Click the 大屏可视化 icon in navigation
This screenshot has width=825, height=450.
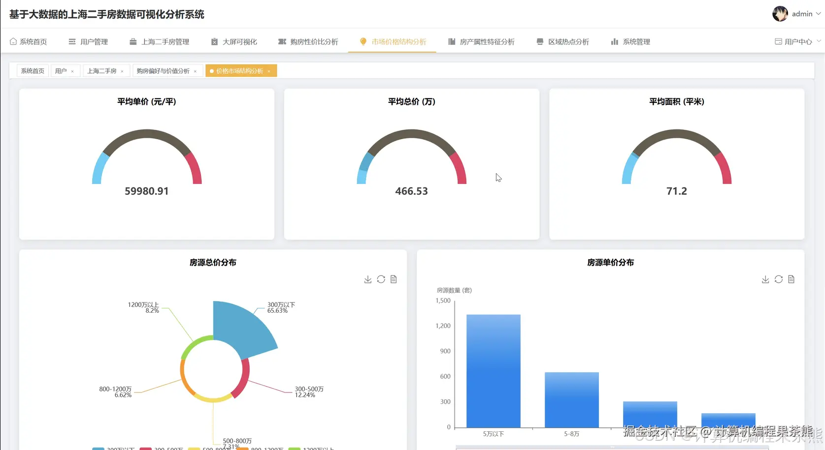click(x=214, y=42)
